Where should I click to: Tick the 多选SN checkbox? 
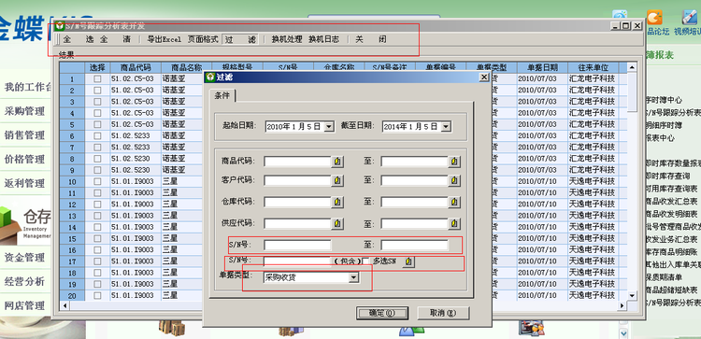(x=365, y=261)
